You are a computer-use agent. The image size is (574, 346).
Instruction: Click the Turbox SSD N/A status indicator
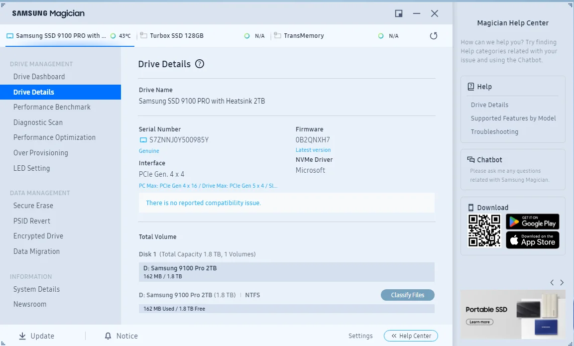[247, 36]
